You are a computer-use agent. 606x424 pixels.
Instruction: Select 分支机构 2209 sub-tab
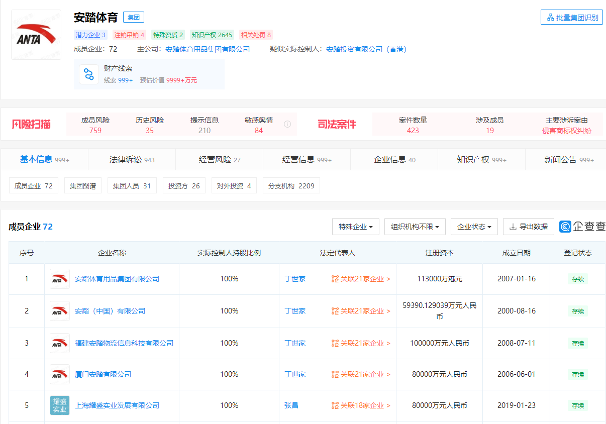pyautogui.click(x=291, y=186)
